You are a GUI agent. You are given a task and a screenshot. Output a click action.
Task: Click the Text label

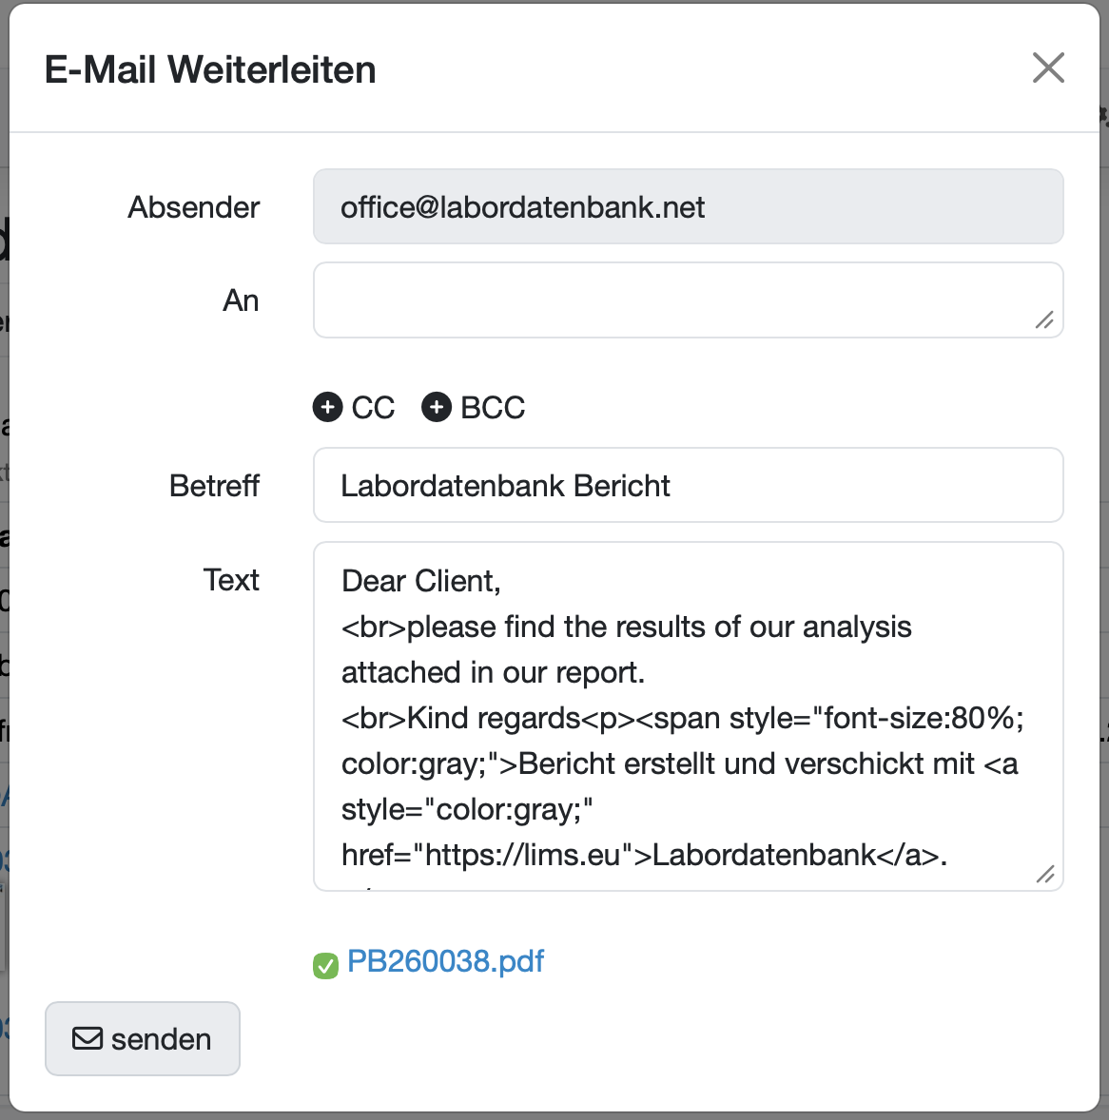[x=231, y=580]
